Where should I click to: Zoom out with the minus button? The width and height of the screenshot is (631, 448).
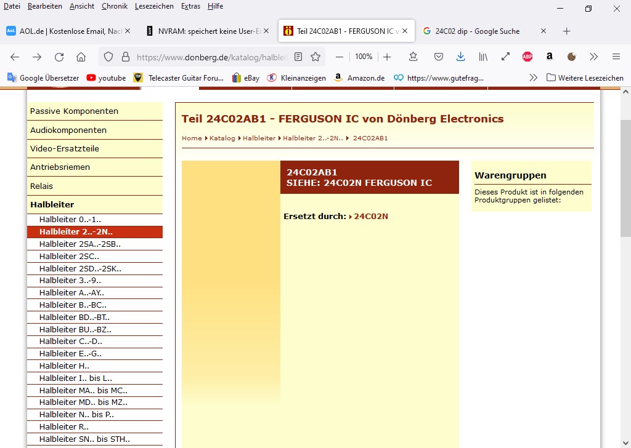point(340,57)
